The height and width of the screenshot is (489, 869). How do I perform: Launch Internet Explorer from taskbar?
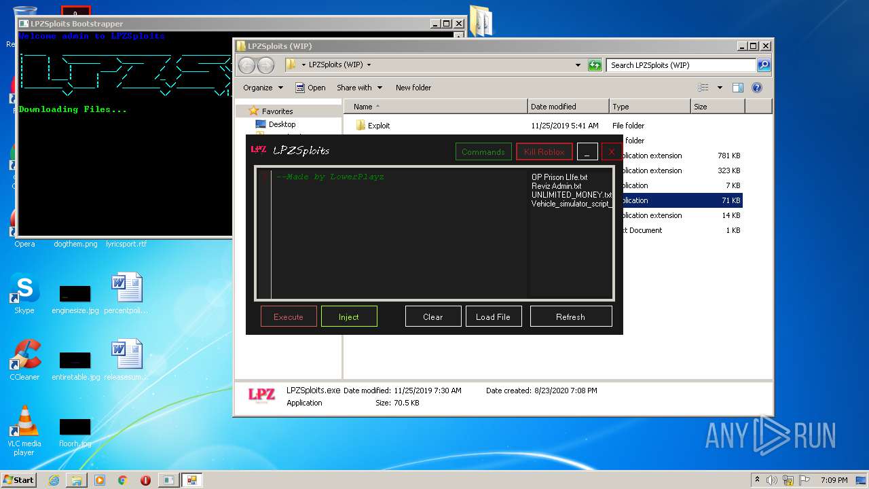[54, 480]
